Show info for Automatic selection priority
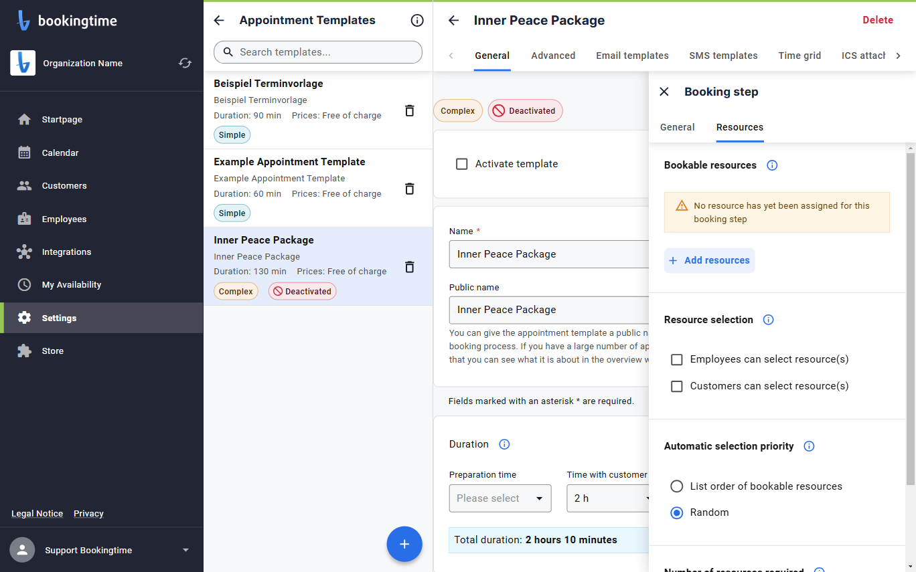This screenshot has height=572, width=916. pyautogui.click(x=809, y=446)
